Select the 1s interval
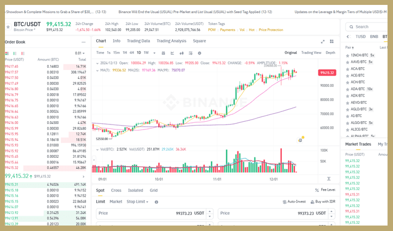Viewport: 393px width, 231px height. click(108, 53)
